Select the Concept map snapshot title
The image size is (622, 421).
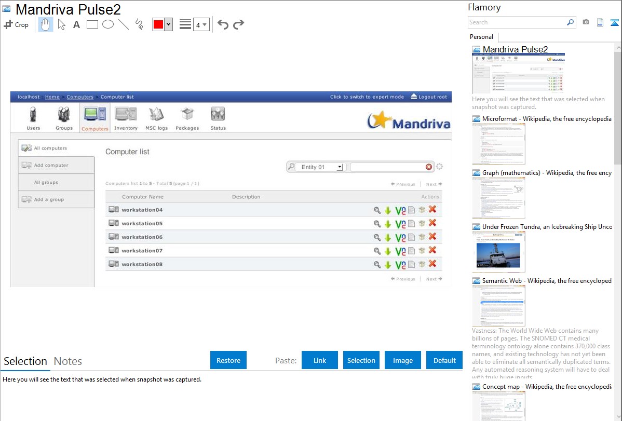point(547,387)
